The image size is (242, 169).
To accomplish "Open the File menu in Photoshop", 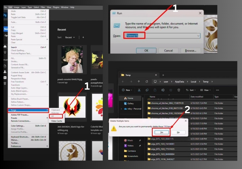I will point(5,7).
